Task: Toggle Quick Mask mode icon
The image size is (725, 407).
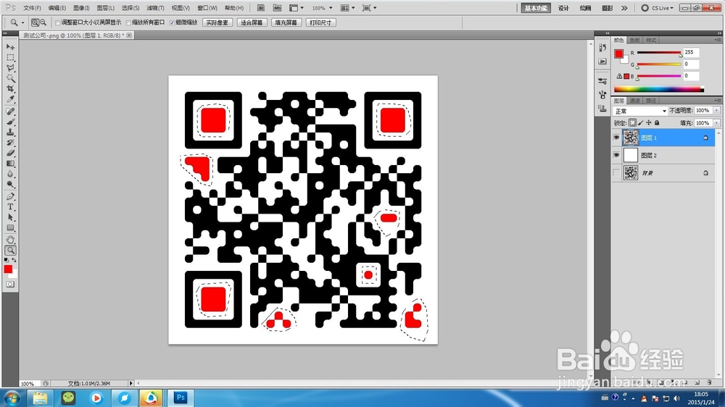Action: tap(10, 284)
